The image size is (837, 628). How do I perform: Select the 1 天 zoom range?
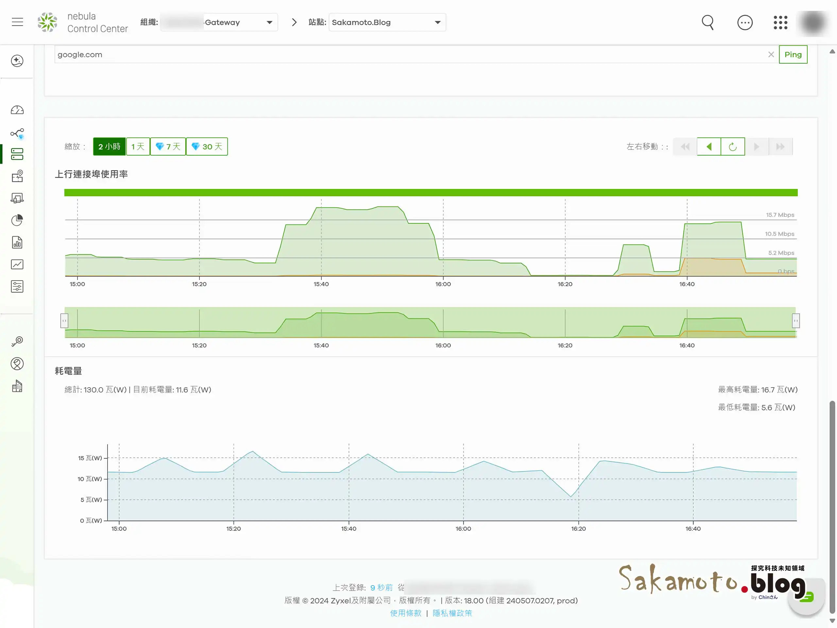click(138, 147)
